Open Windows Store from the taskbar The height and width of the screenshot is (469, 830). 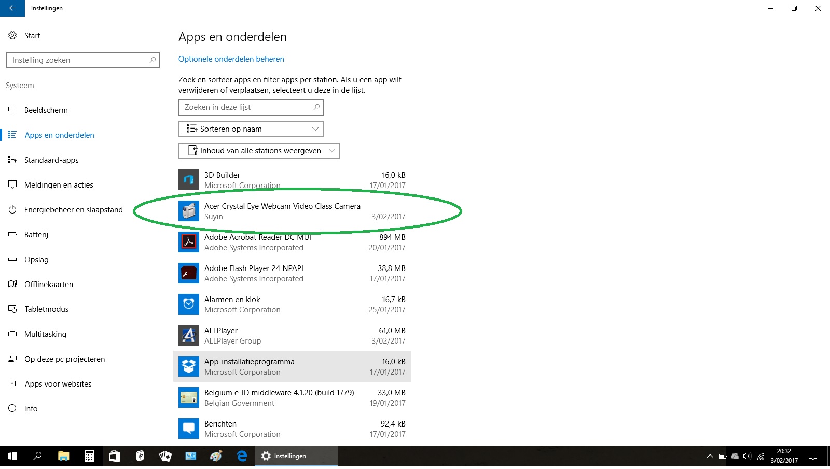coord(114,456)
